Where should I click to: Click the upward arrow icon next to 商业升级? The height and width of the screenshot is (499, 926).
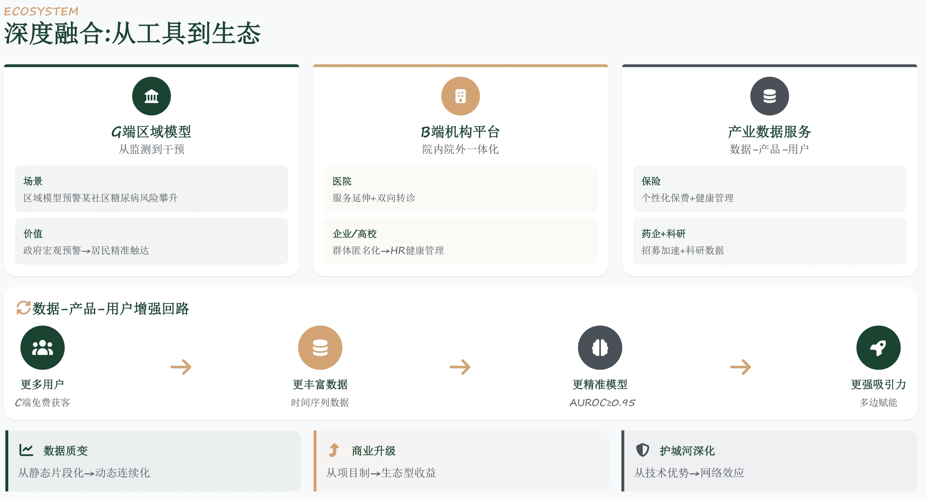click(x=334, y=450)
